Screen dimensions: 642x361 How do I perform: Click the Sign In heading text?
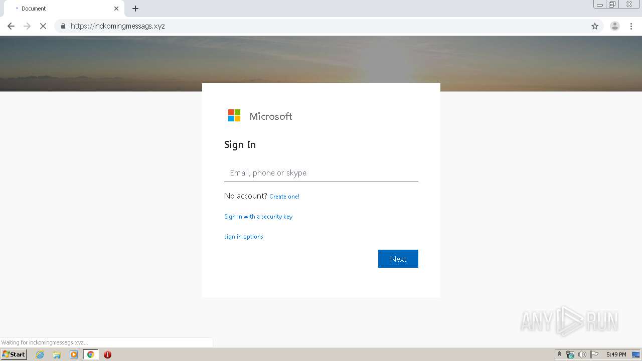240,144
